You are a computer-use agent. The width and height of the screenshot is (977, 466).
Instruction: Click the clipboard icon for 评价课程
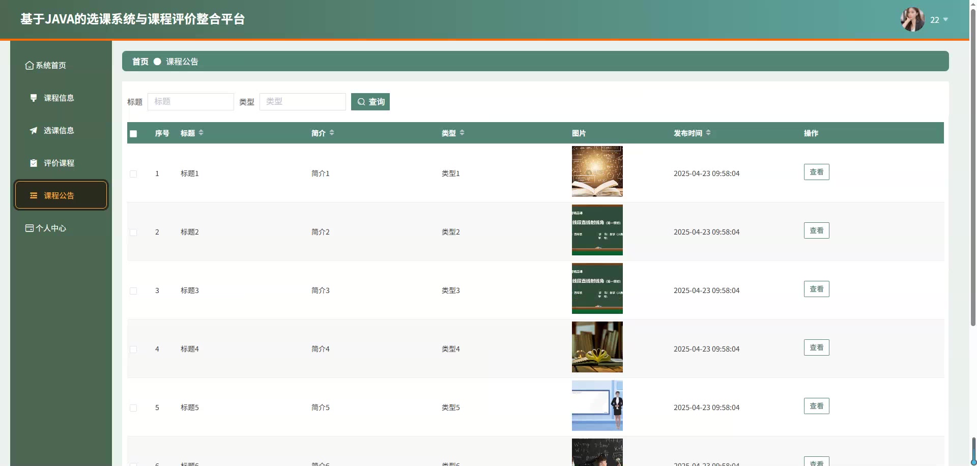click(34, 163)
